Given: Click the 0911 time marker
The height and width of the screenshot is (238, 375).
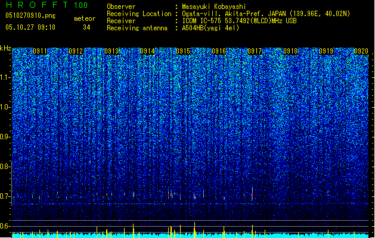Looking at the screenshot, I should (x=40, y=51).
